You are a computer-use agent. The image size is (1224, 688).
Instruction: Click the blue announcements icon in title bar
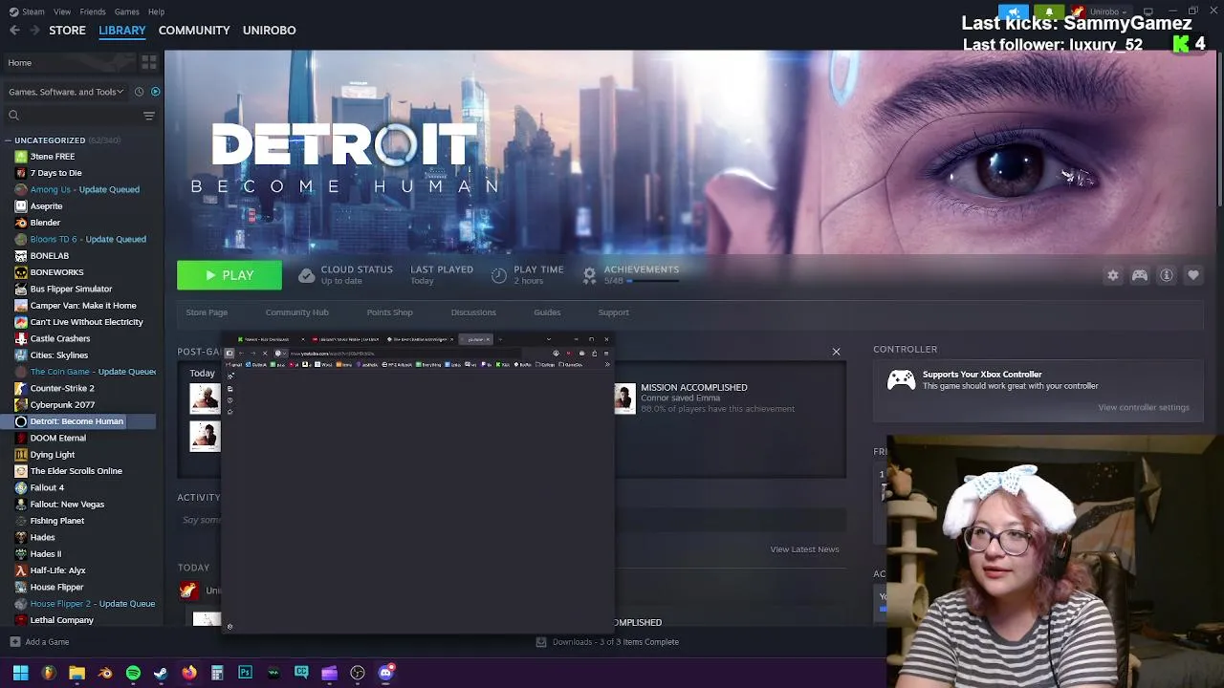pos(1014,11)
